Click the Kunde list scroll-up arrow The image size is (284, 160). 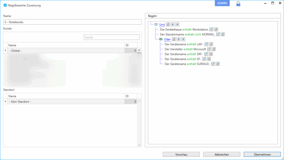(139, 50)
